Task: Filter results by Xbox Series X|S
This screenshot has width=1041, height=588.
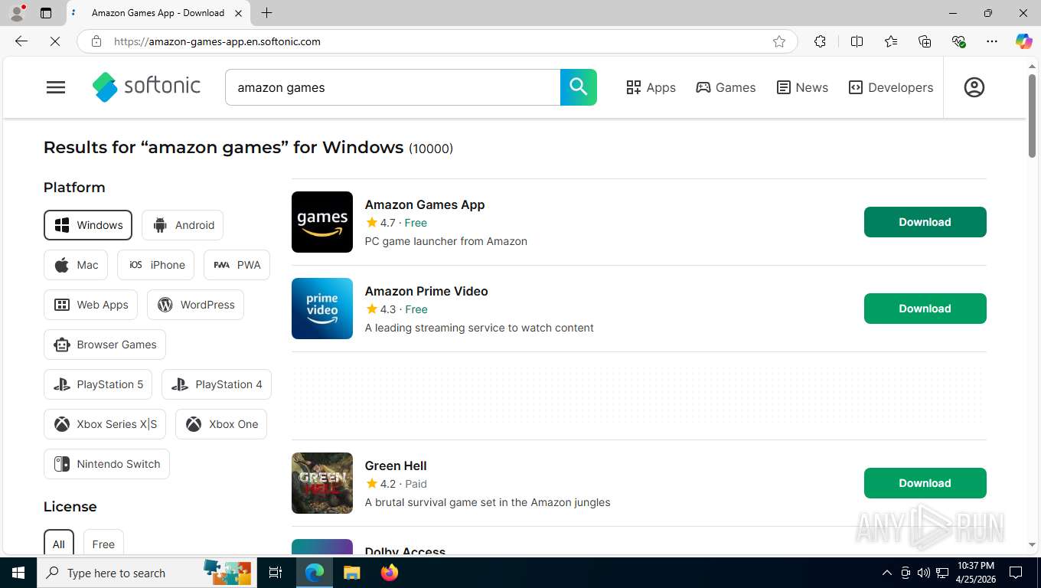Action: [x=105, y=424]
